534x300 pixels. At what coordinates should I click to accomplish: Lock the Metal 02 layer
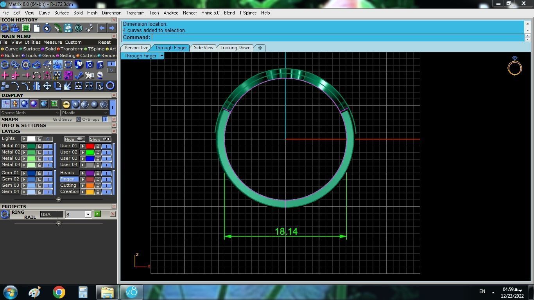pos(39,152)
